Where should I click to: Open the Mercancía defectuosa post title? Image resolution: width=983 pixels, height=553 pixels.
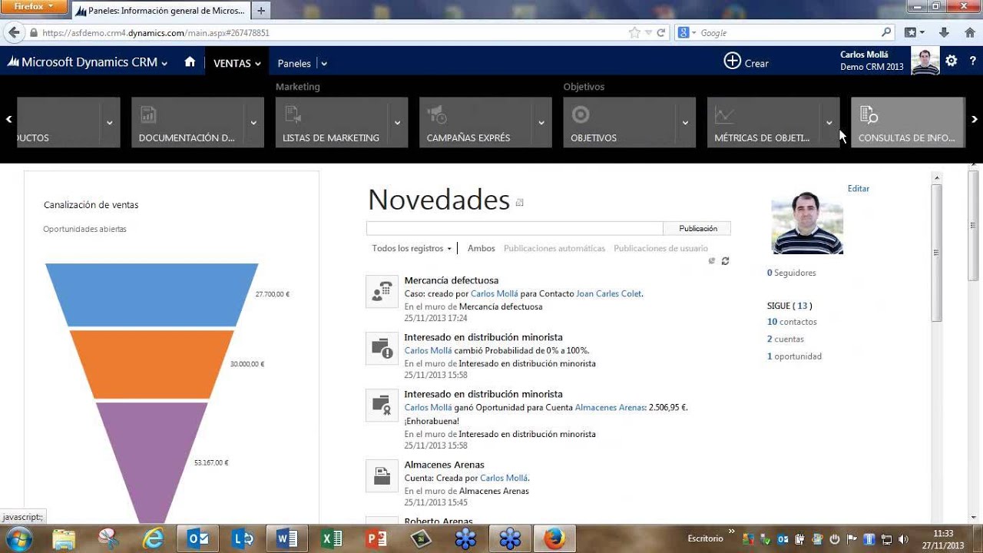click(452, 280)
